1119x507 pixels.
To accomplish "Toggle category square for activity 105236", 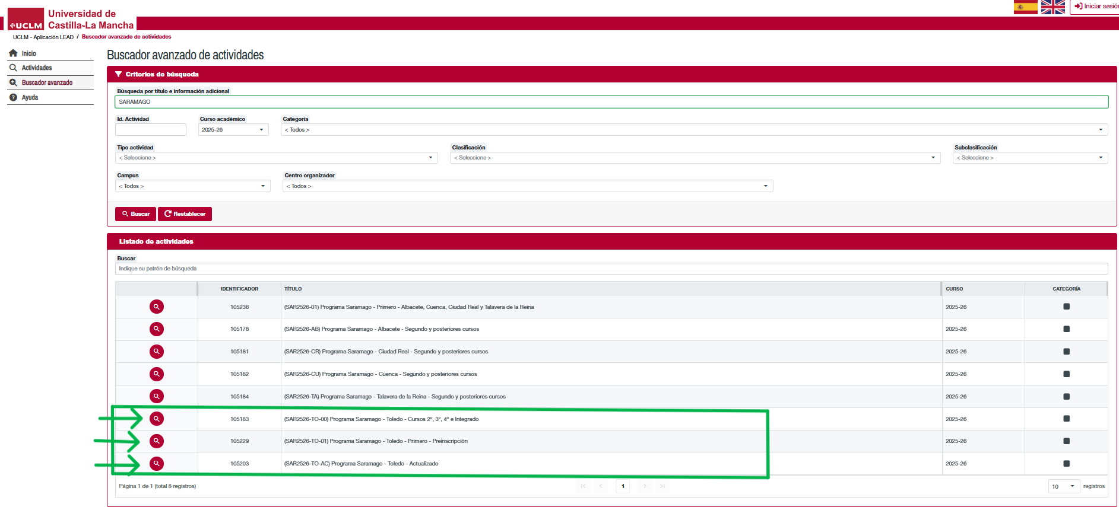I will click(1066, 307).
